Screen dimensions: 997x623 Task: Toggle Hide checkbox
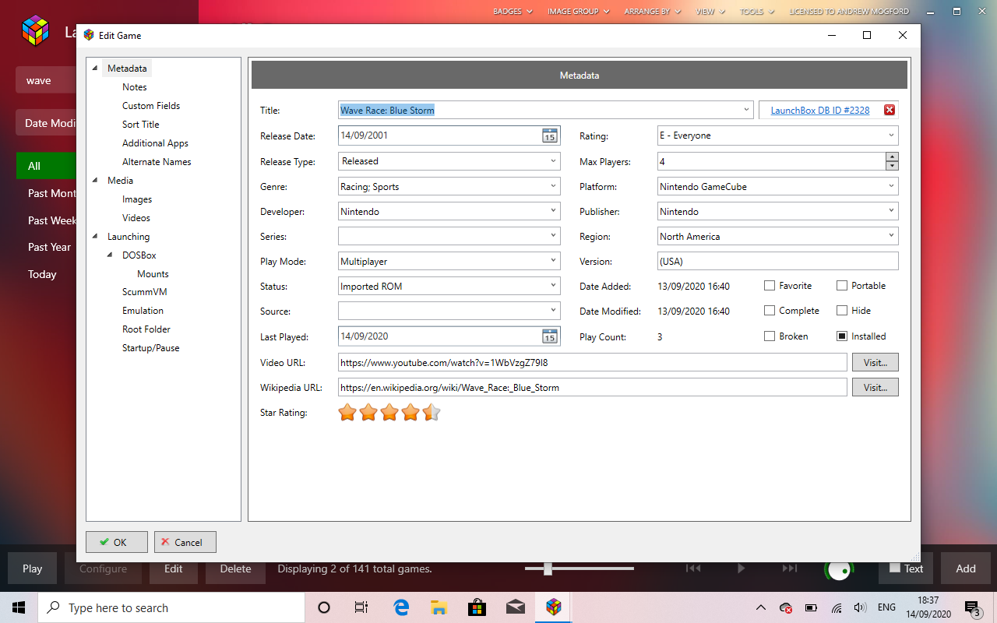pyautogui.click(x=842, y=311)
